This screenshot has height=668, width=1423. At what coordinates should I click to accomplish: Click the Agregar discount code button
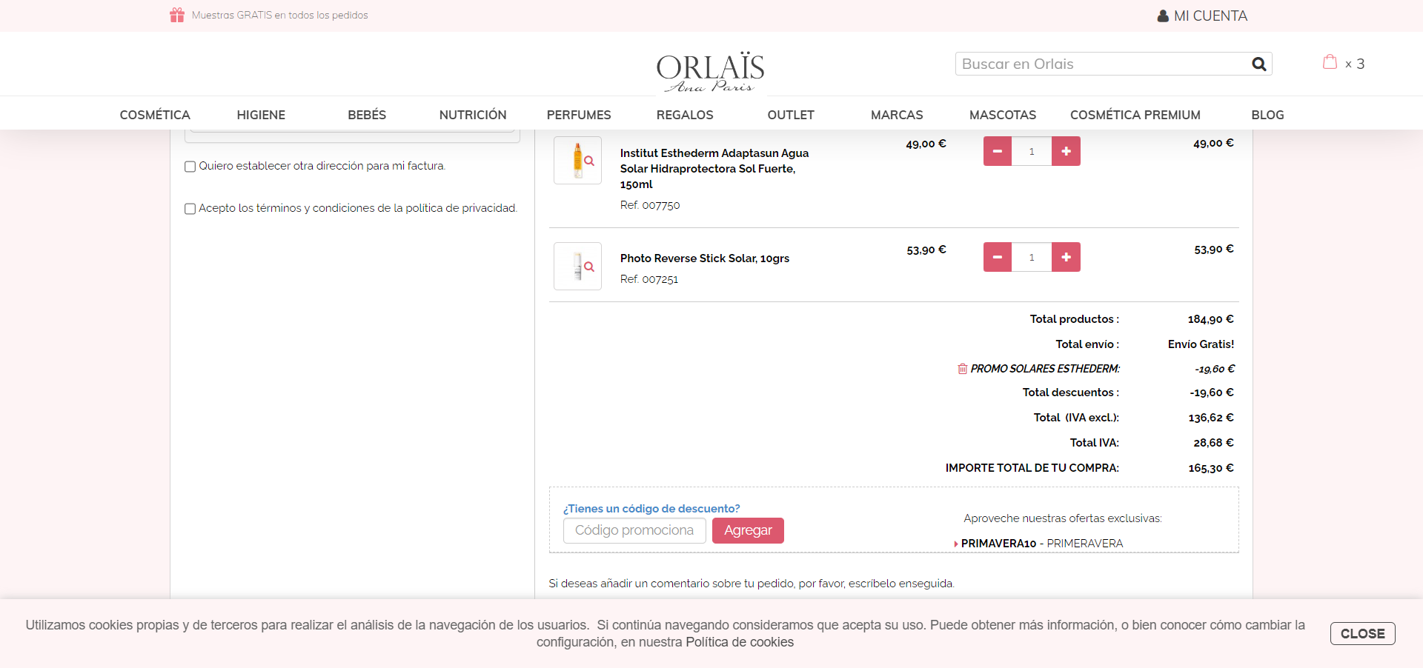[748, 530]
